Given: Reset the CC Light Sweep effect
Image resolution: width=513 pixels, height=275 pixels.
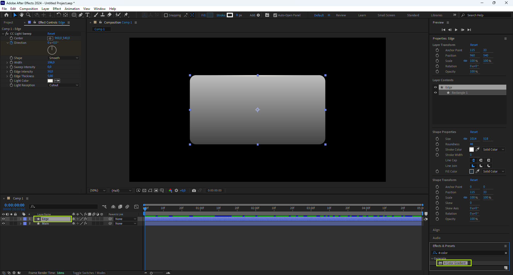Looking at the screenshot, I should coord(51,34).
